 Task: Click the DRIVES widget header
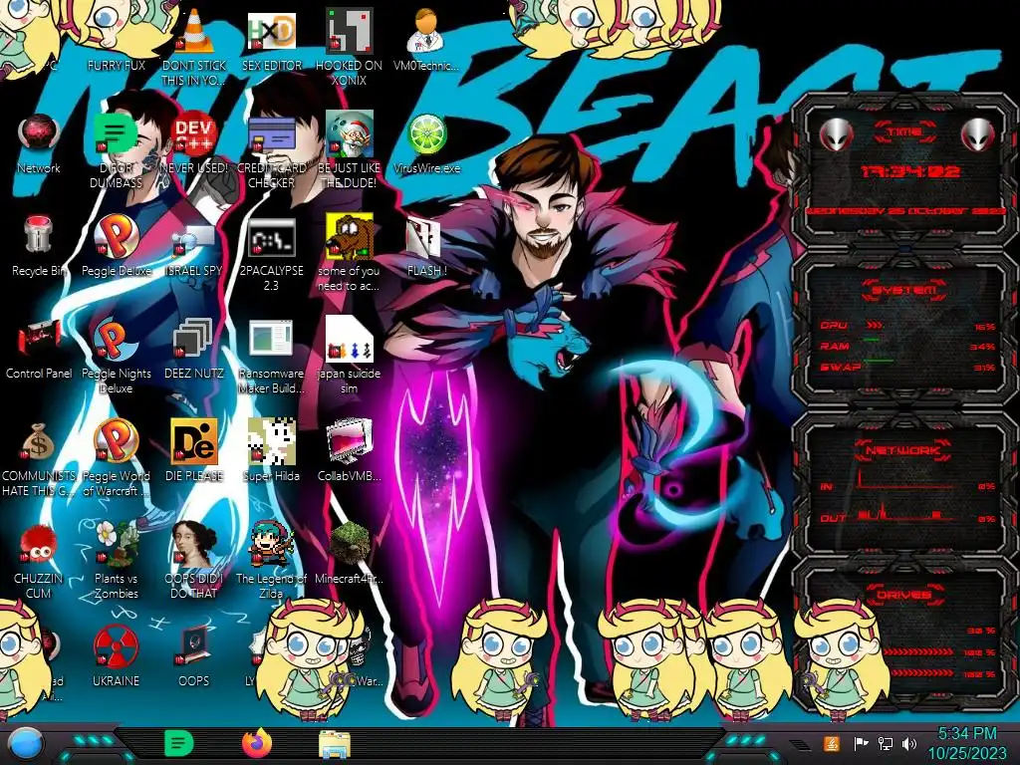(902, 595)
